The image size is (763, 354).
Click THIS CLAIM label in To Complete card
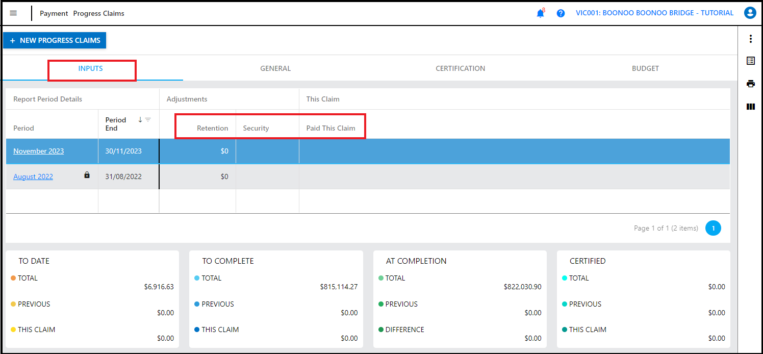[x=220, y=330]
